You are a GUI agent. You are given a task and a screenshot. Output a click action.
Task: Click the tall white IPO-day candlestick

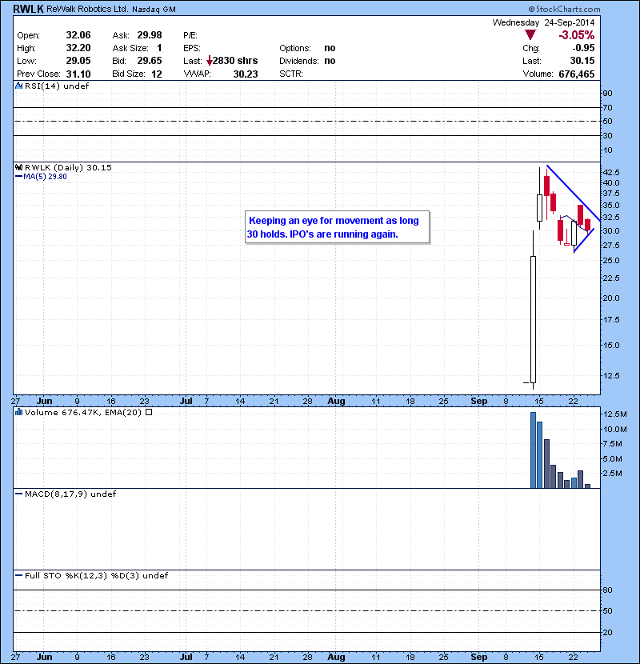tap(533, 319)
